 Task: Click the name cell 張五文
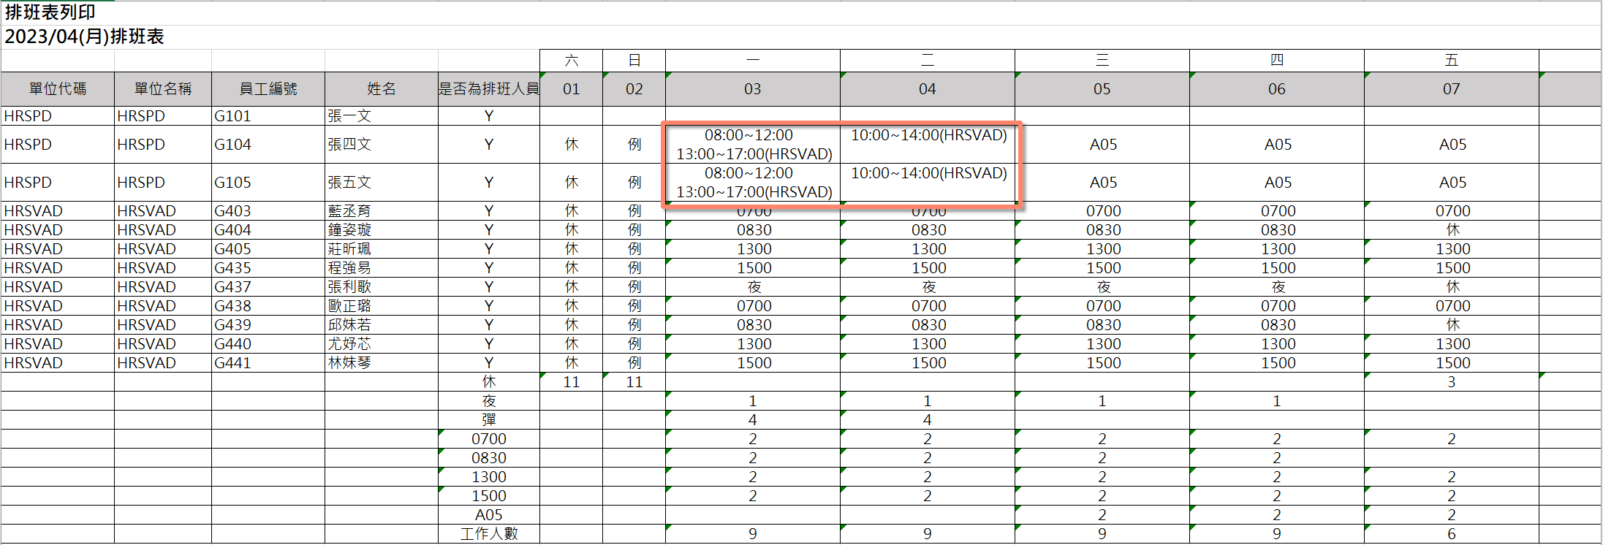pyautogui.click(x=349, y=183)
